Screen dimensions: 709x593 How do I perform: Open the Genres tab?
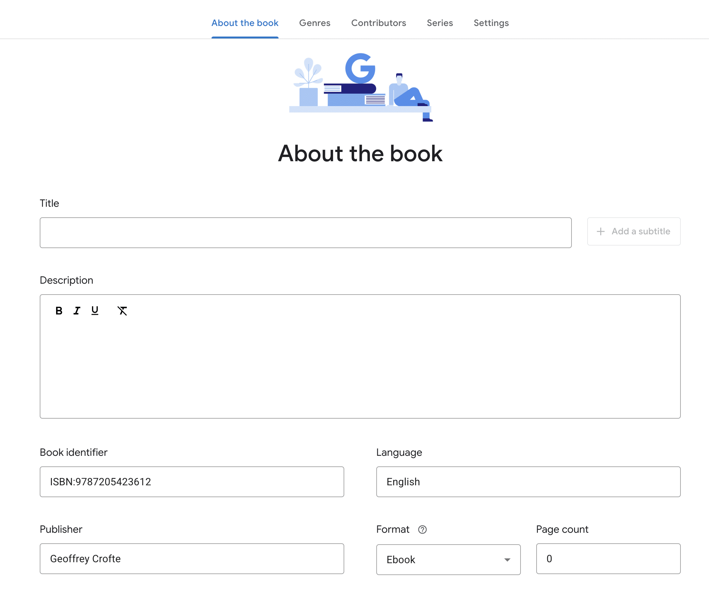pyautogui.click(x=315, y=23)
